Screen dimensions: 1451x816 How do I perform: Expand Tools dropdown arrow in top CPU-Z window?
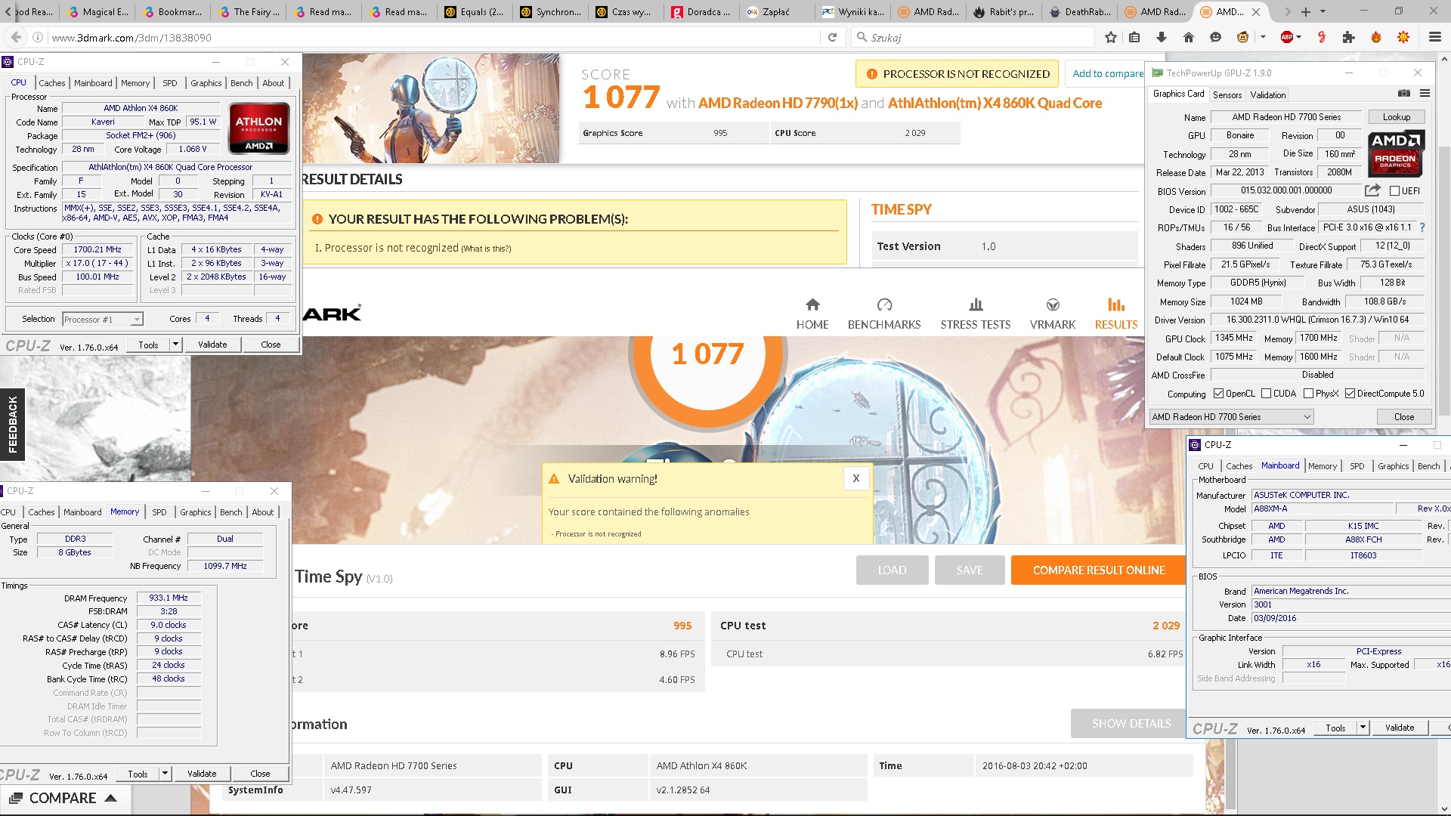pos(175,345)
